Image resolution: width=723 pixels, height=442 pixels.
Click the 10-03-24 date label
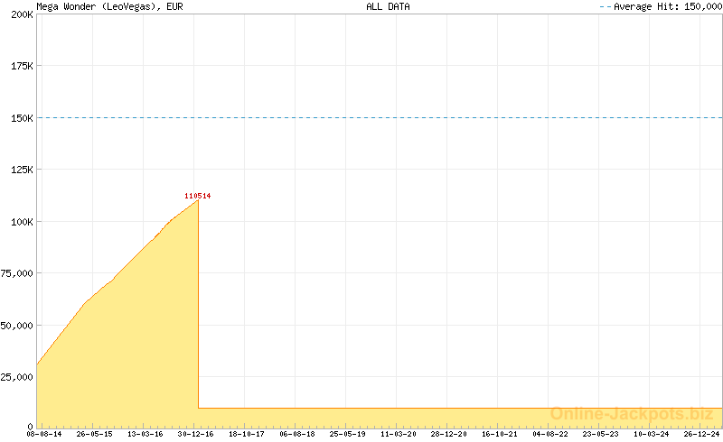click(x=652, y=434)
